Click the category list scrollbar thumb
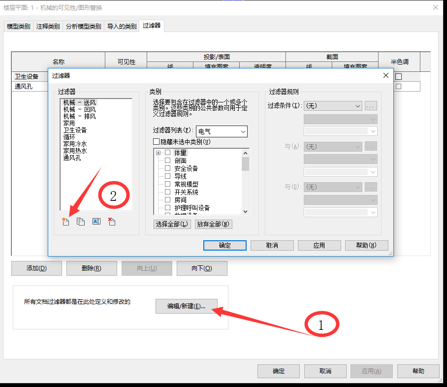 [x=245, y=164]
